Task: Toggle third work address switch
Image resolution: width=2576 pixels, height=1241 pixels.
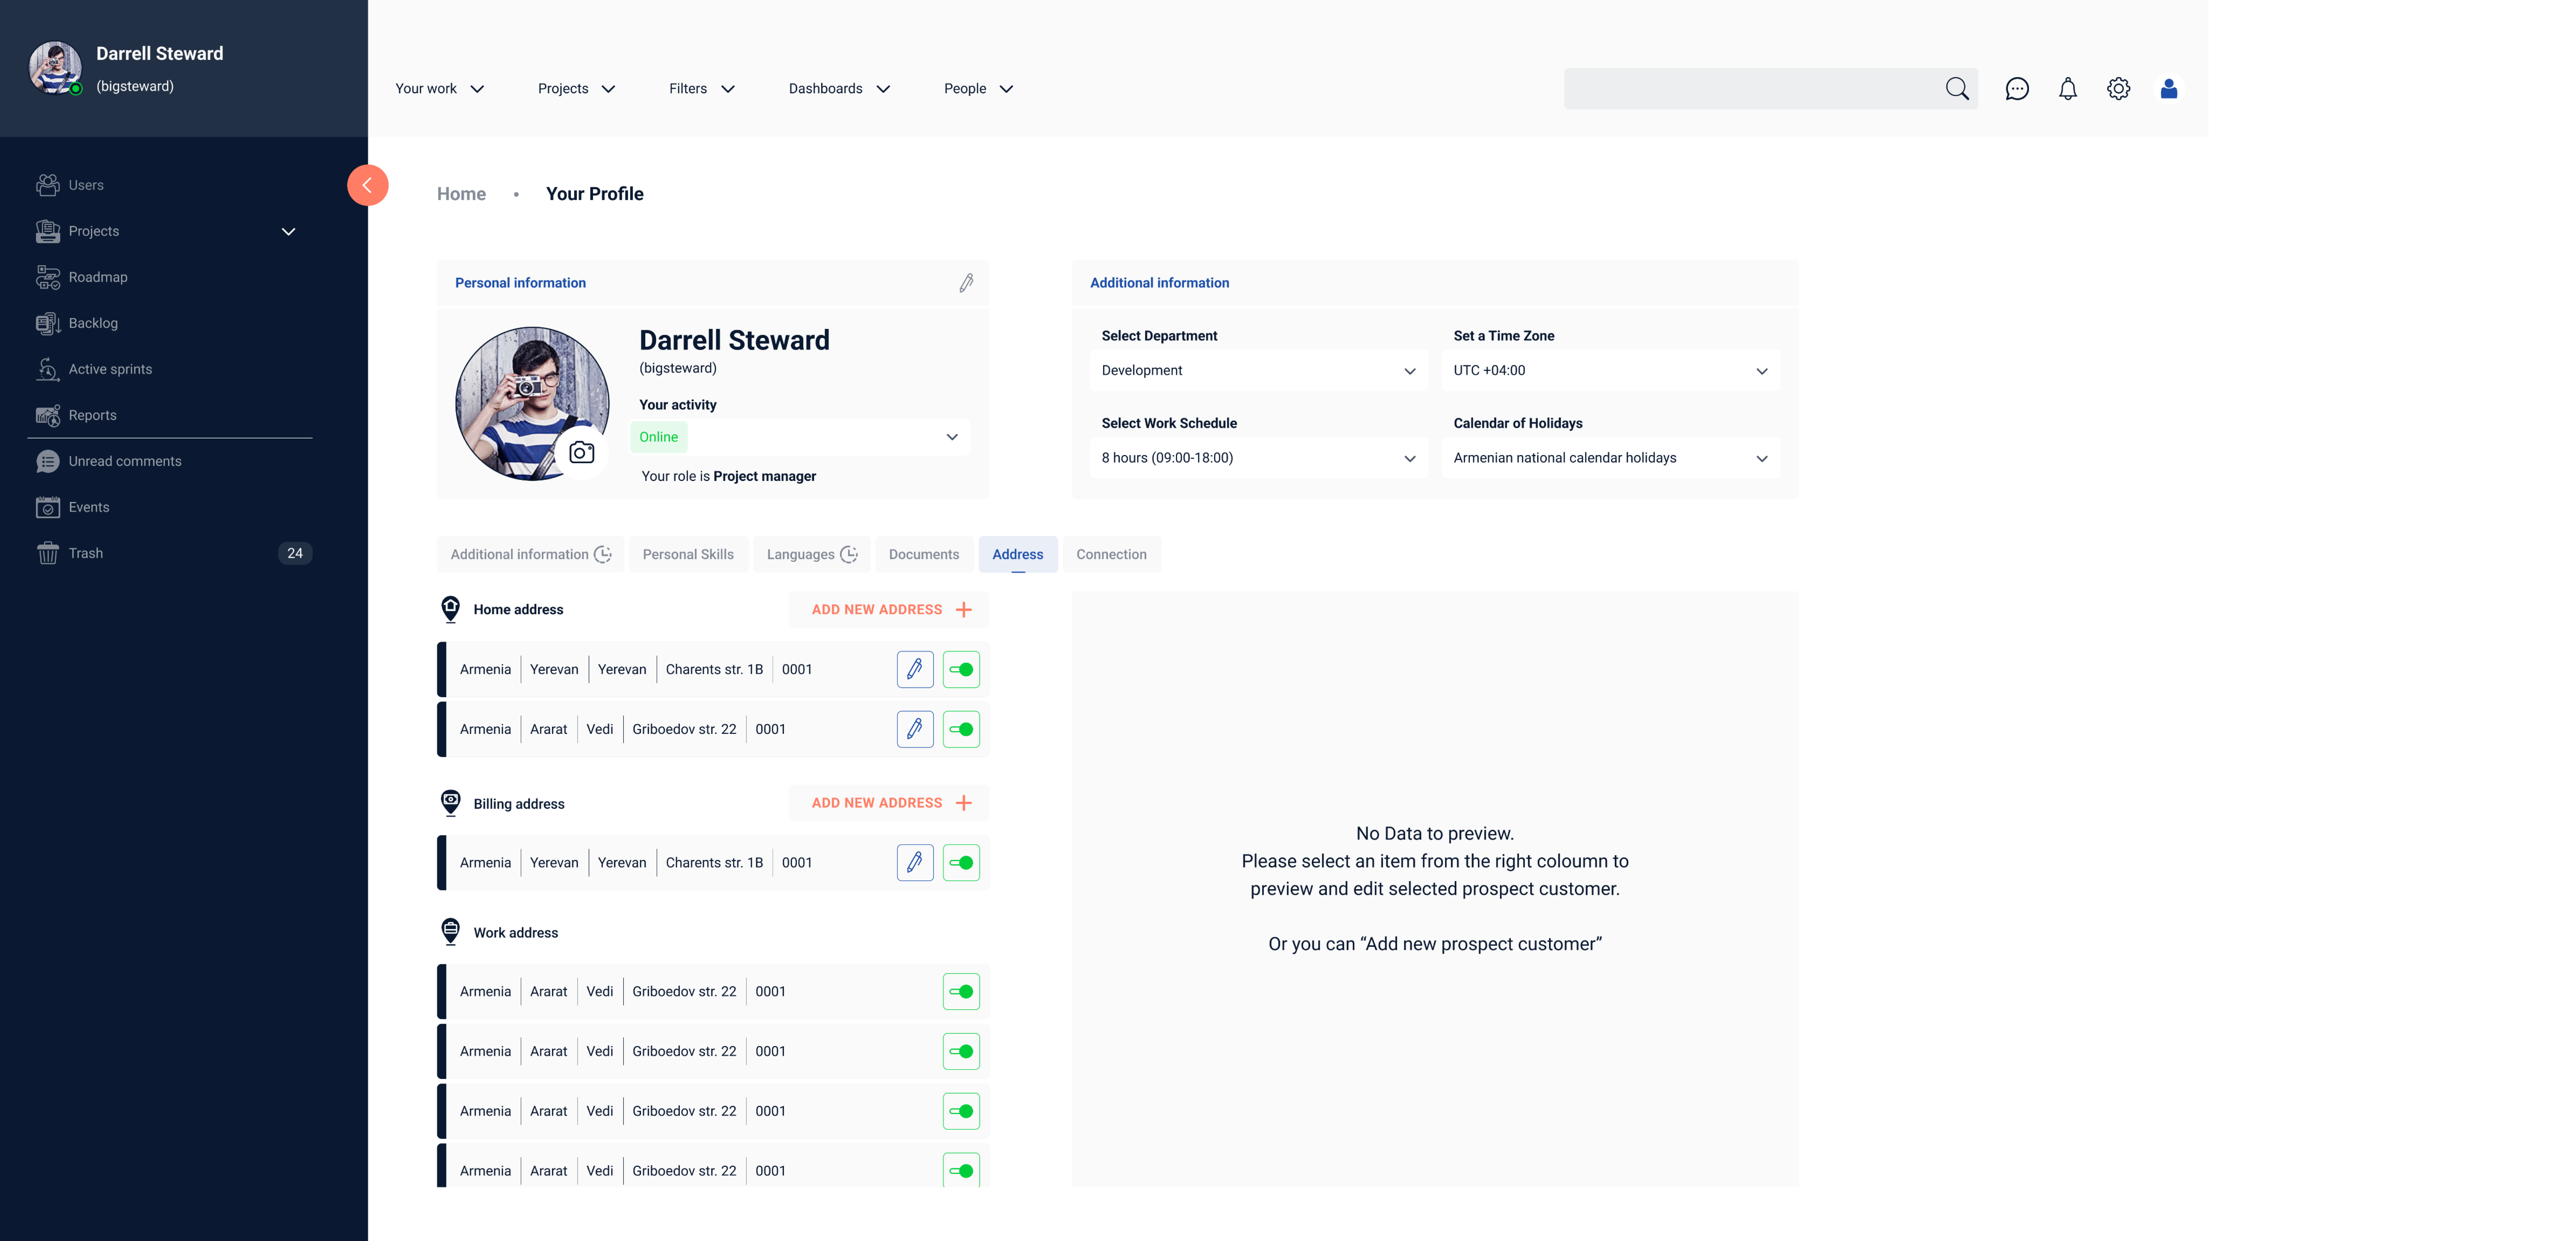Action: (961, 1111)
